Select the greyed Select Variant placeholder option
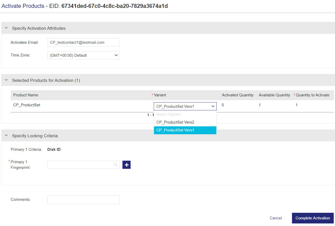The width and height of the screenshot is (335, 226). [x=185, y=114]
